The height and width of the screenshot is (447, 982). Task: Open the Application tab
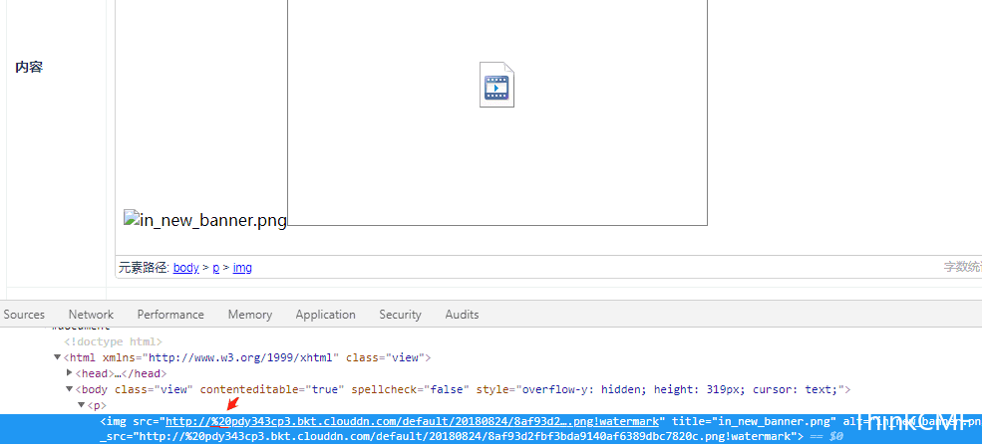coord(325,315)
